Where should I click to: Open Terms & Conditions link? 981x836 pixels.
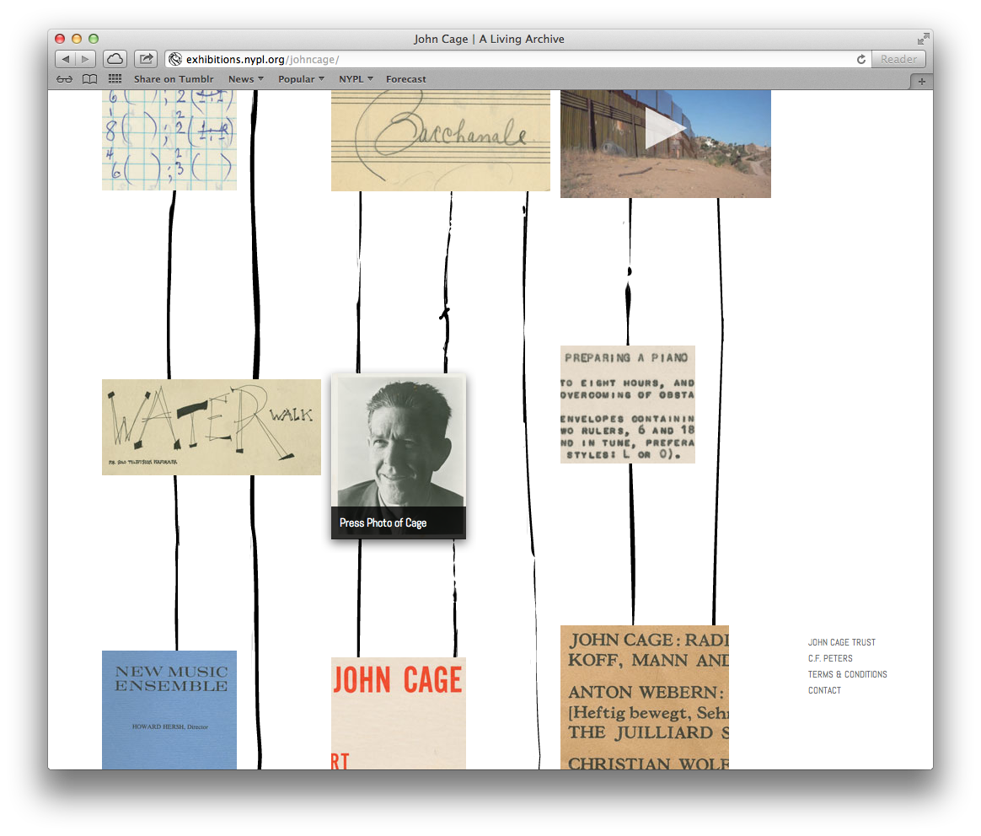(847, 674)
